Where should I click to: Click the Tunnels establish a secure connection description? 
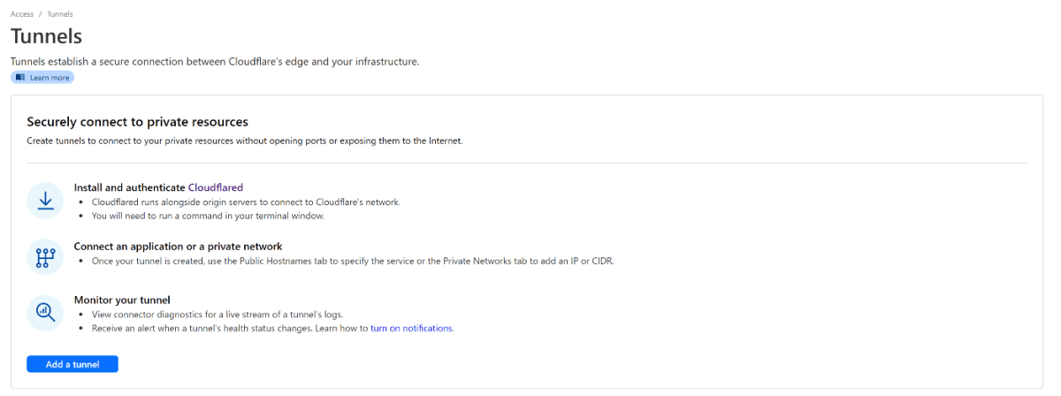[x=214, y=62]
